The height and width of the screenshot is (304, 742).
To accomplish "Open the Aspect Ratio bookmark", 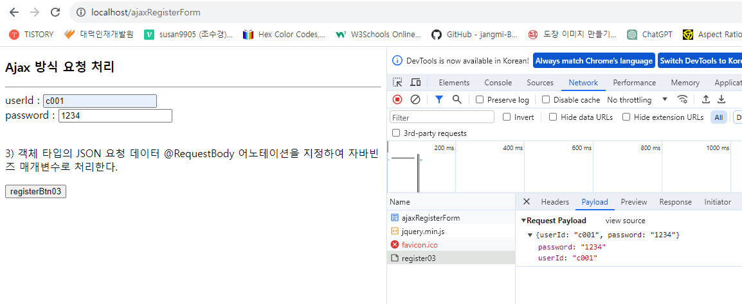I will (712, 35).
